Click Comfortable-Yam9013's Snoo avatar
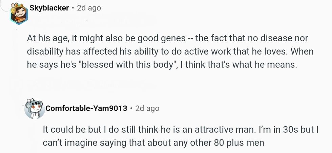This screenshot has height=153, width=332. pyautogui.click(x=35, y=109)
